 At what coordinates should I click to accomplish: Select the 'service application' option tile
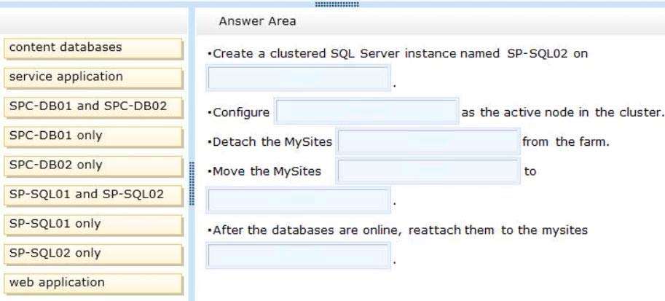pos(93,78)
